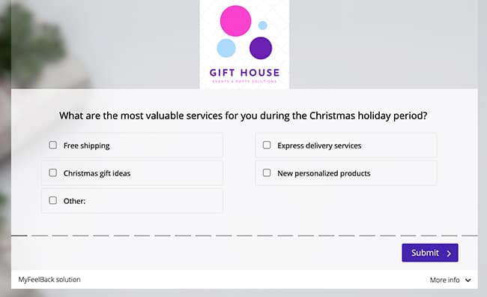The width and height of the screenshot is (487, 297).
Task: Click the dark purple circle in logo
Action: [261, 48]
